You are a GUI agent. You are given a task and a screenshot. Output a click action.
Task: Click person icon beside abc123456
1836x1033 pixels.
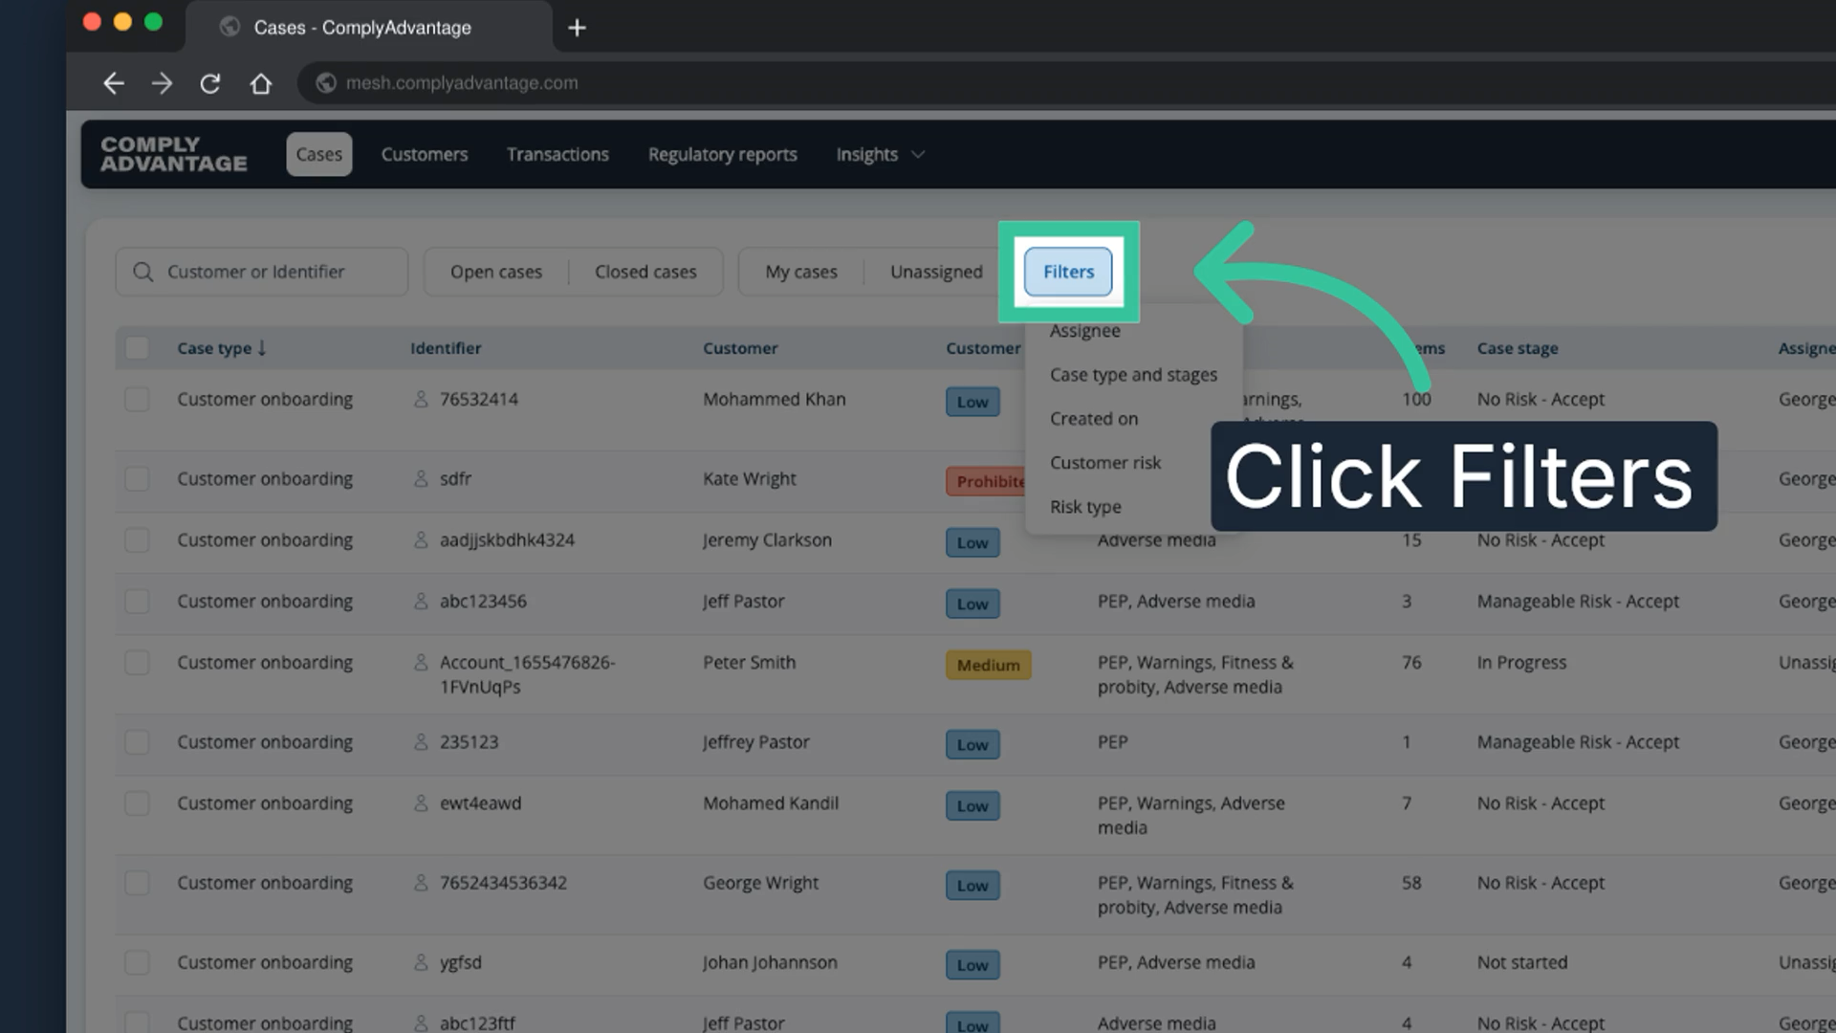[x=421, y=601]
